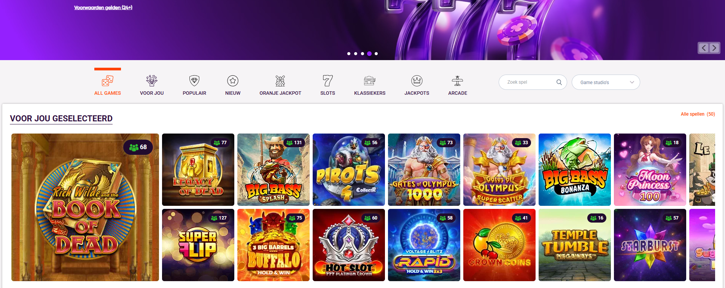This screenshot has width=725, height=288.
Task: Open the Big Bass Bonanza game
Action: pyautogui.click(x=575, y=170)
